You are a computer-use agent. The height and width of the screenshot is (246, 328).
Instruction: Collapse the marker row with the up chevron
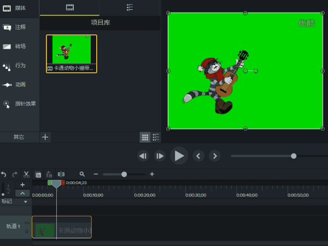click(x=22, y=194)
